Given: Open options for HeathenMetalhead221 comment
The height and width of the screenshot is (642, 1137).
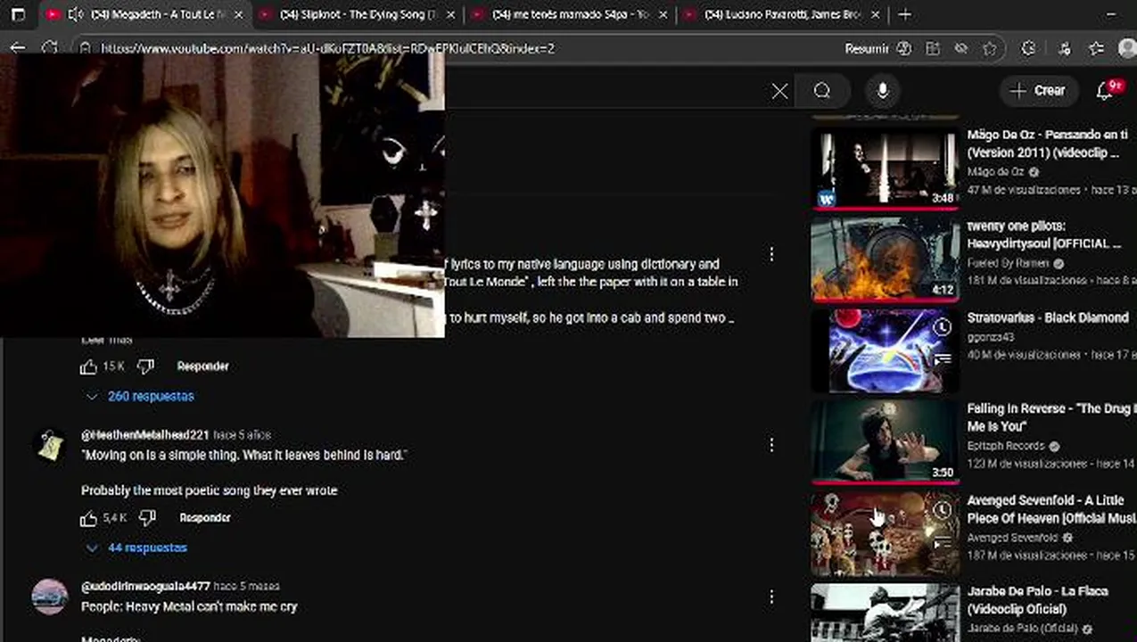Looking at the screenshot, I should [x=771, y=444].
